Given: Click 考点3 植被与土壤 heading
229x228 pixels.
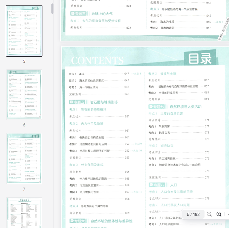Looking at the screenshot, I should [162, 74].
